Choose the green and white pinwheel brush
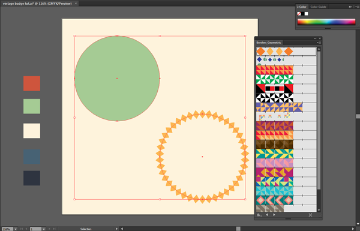Viewport: 360px width, 231px height. (286, 79)
